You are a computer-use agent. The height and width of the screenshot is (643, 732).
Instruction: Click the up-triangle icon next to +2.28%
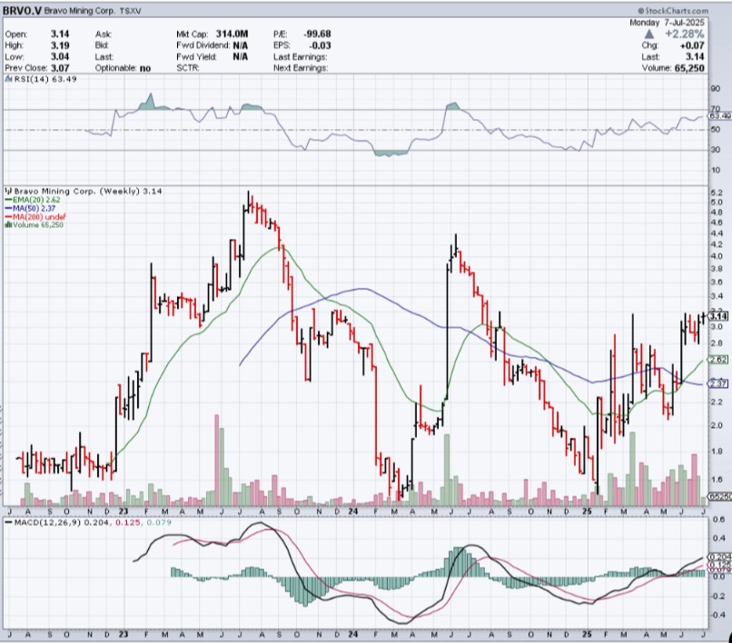pos(648,33)
